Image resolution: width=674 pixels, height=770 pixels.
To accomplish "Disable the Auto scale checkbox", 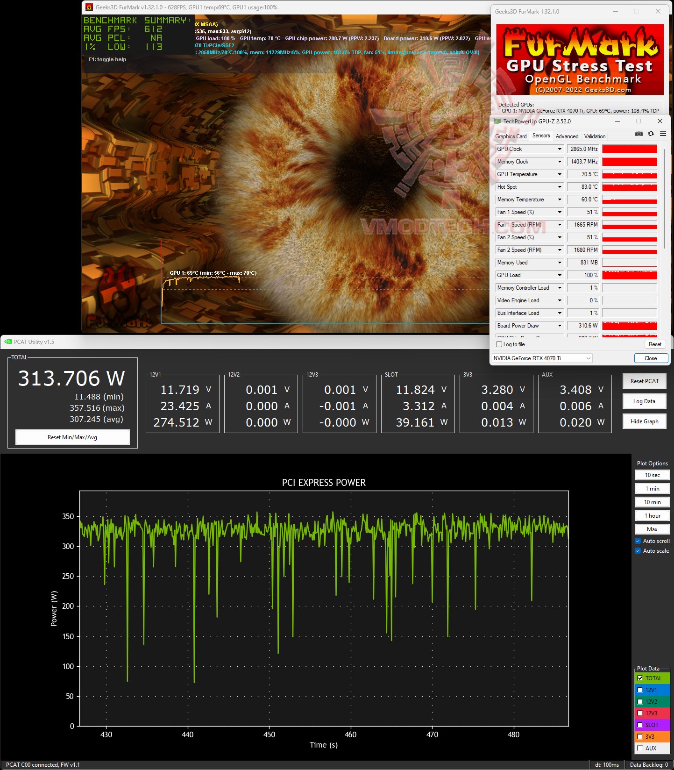I will tap(638, 551).
